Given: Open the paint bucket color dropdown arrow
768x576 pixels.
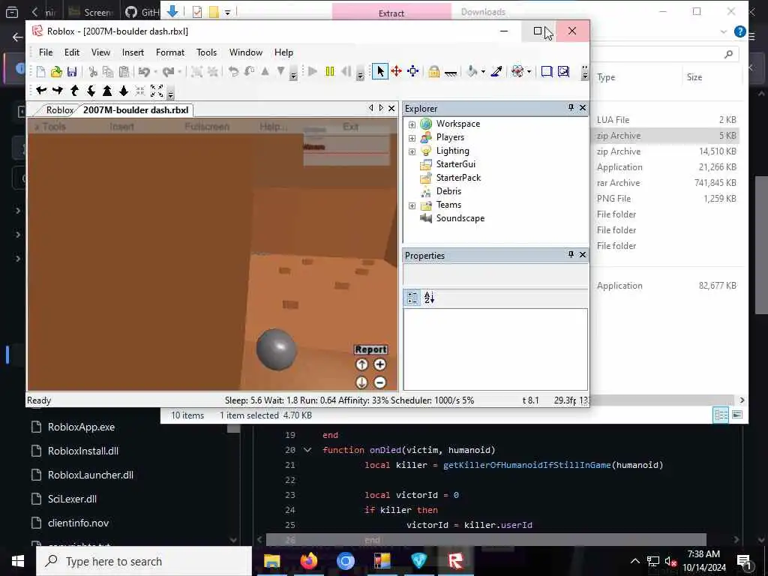Looking at the screenshot, I should tap(483, 72).
